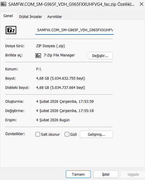This screenshot has width=145, height=180.
Task: Select the location value F:\
Action: 39,69
